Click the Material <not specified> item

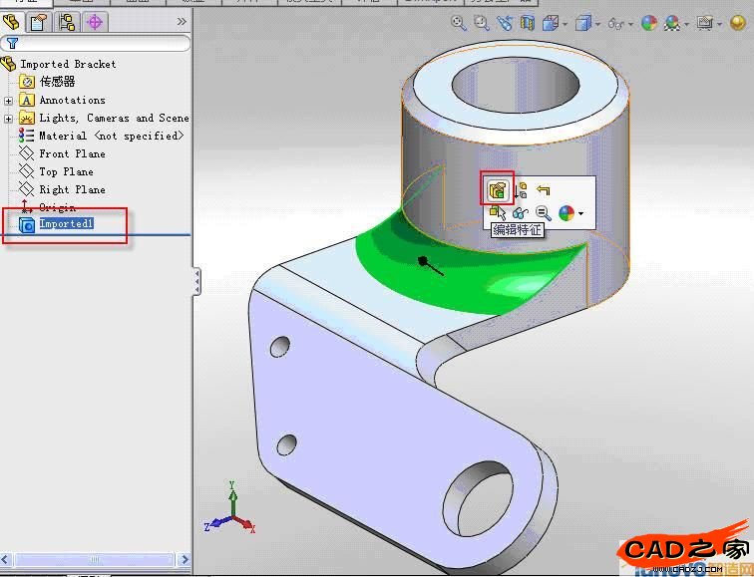pyautogui.click(x=111, y=137)
